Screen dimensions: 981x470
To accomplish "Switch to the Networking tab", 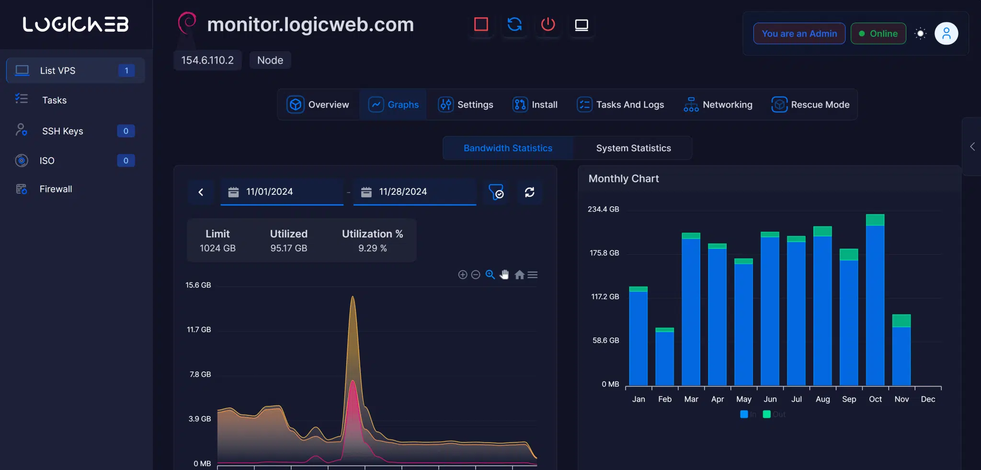I will tap(718, 104).
